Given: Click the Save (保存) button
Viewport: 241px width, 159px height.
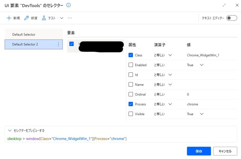Looking at the screenshot, I should point(199,151).
